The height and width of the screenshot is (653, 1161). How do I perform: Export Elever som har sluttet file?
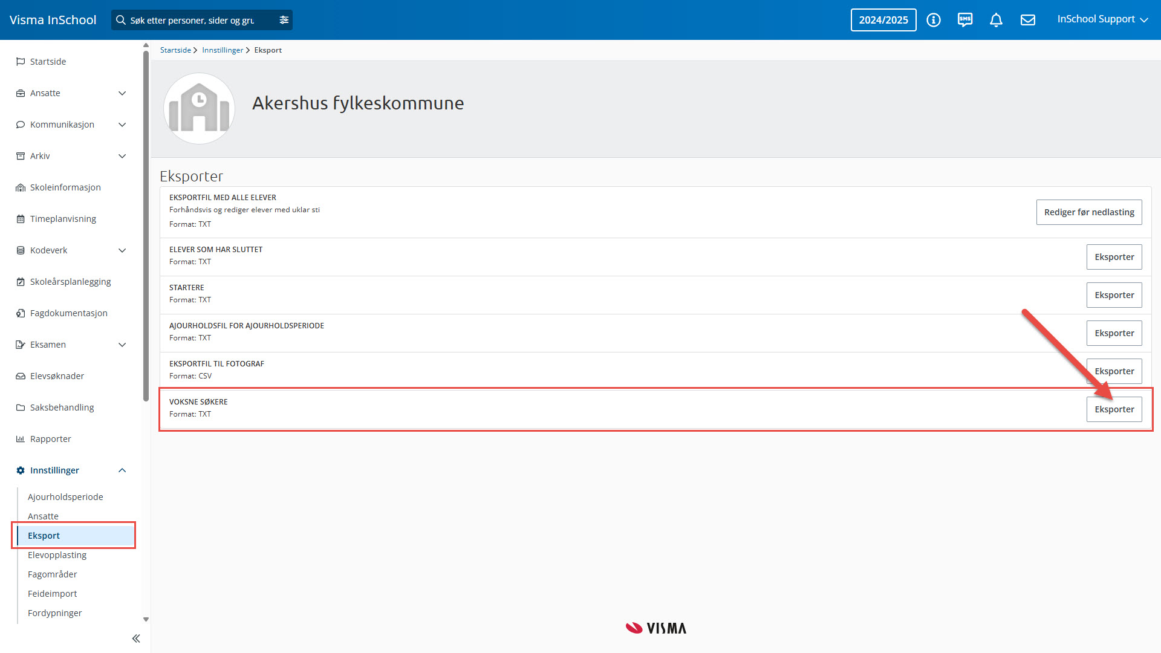(x=1114, y=257)
